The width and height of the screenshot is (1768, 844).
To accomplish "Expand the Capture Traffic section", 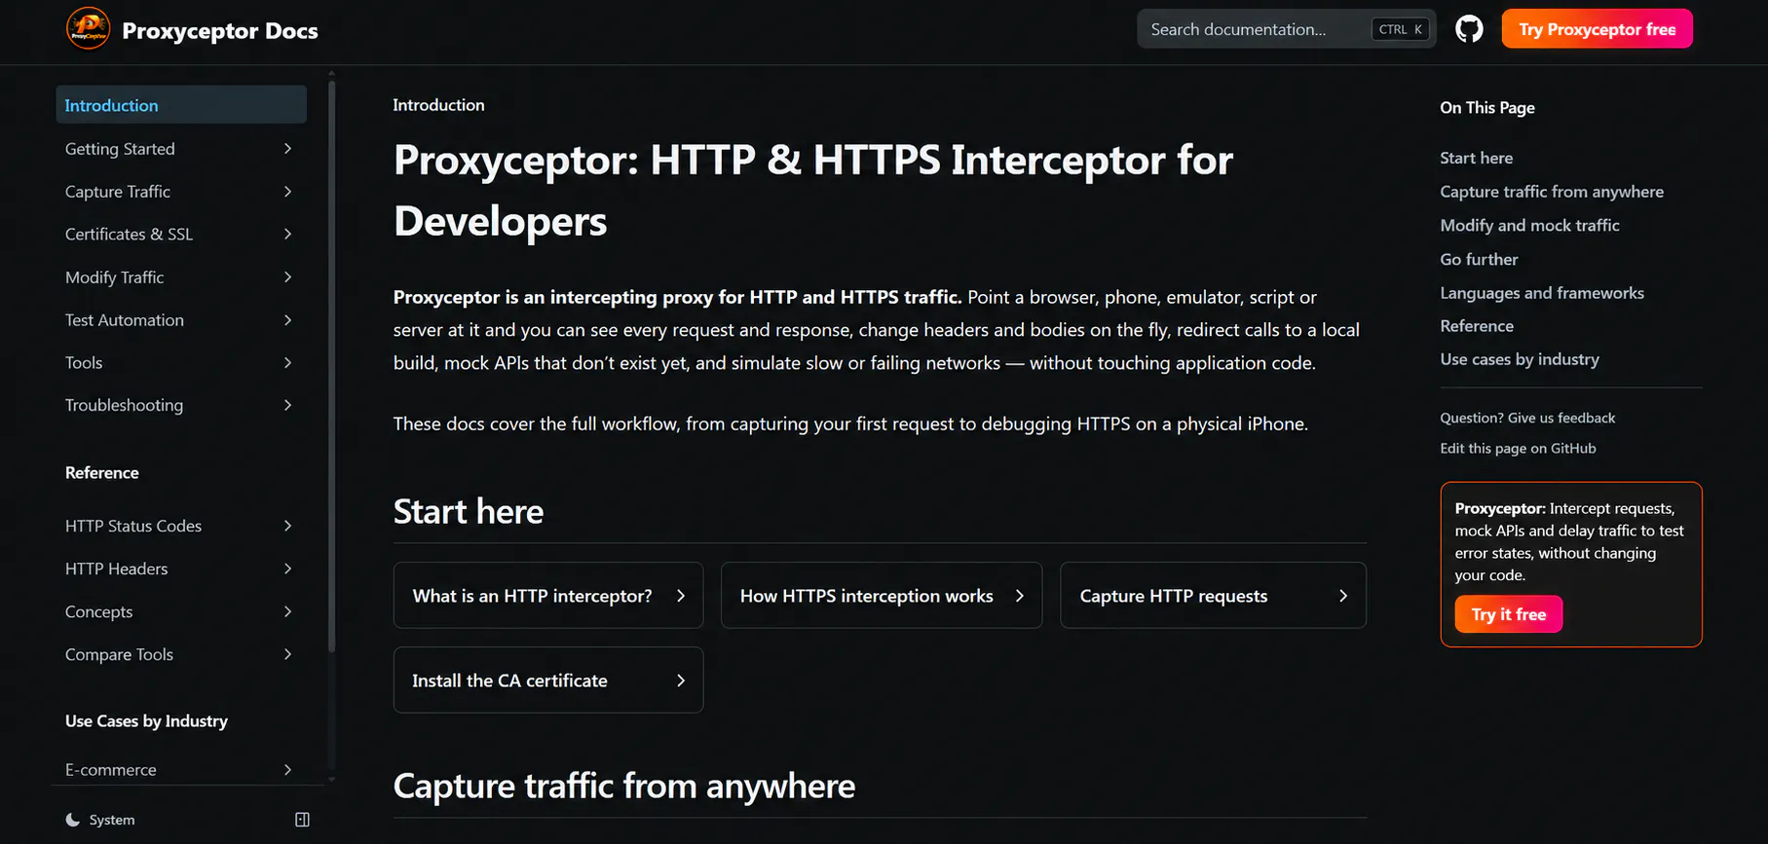I will pos(181,192).
